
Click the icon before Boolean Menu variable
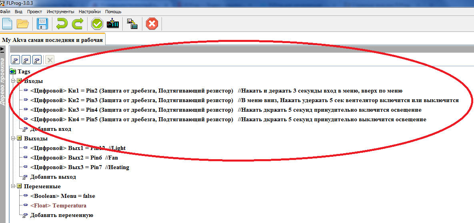[x=26, y=195]
